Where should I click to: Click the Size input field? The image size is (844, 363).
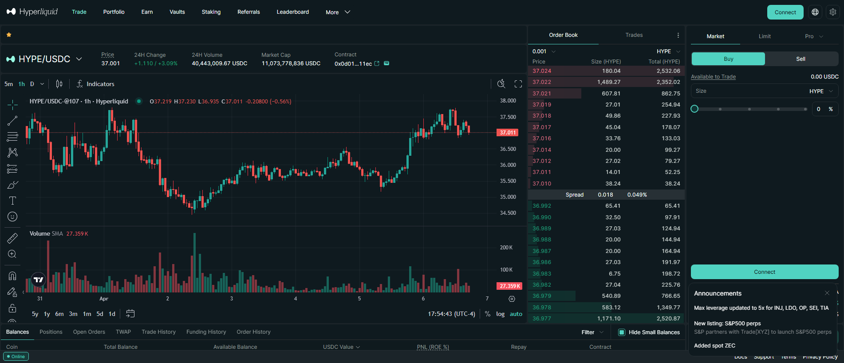pos(765,91)
